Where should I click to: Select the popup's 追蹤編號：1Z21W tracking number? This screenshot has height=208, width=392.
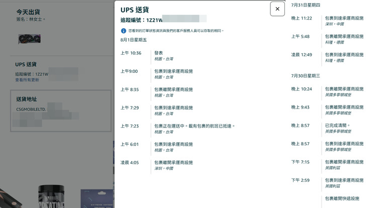[x=142, y=20]
